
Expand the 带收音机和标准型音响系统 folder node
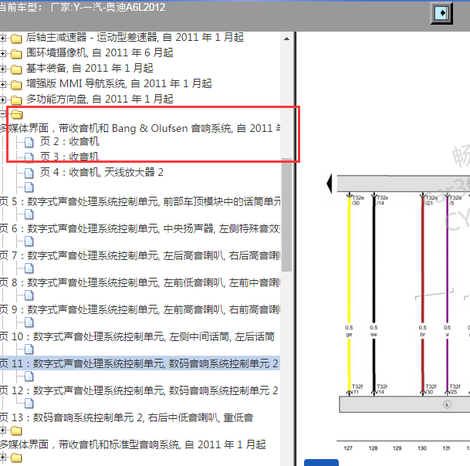point(2,431)
